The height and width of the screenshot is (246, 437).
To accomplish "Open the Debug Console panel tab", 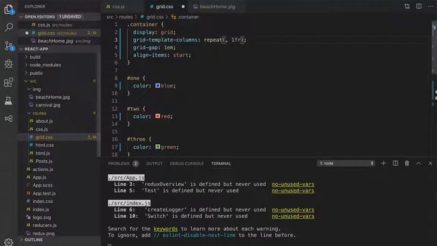I will (186, 163).
